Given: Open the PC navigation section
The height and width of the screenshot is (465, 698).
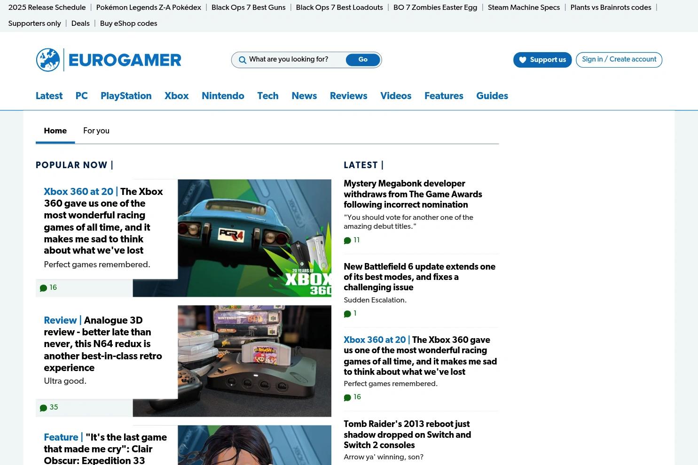Looking at the screenshot, I should click(81, 96).
